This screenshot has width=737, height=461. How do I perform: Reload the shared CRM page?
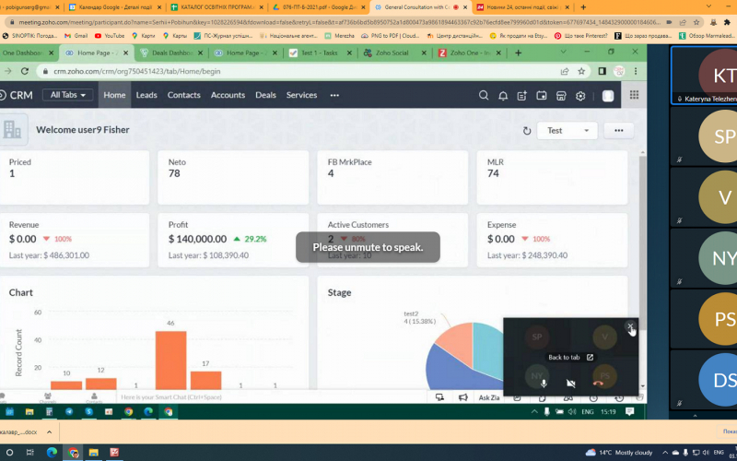coord(25,71)
